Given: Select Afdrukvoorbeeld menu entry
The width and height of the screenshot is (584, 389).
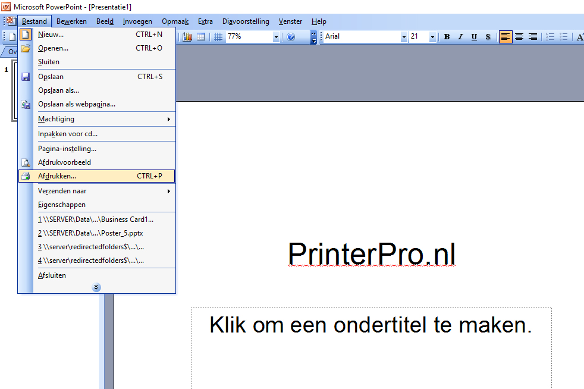Looking at the screenshot, I should pos(96,162).
